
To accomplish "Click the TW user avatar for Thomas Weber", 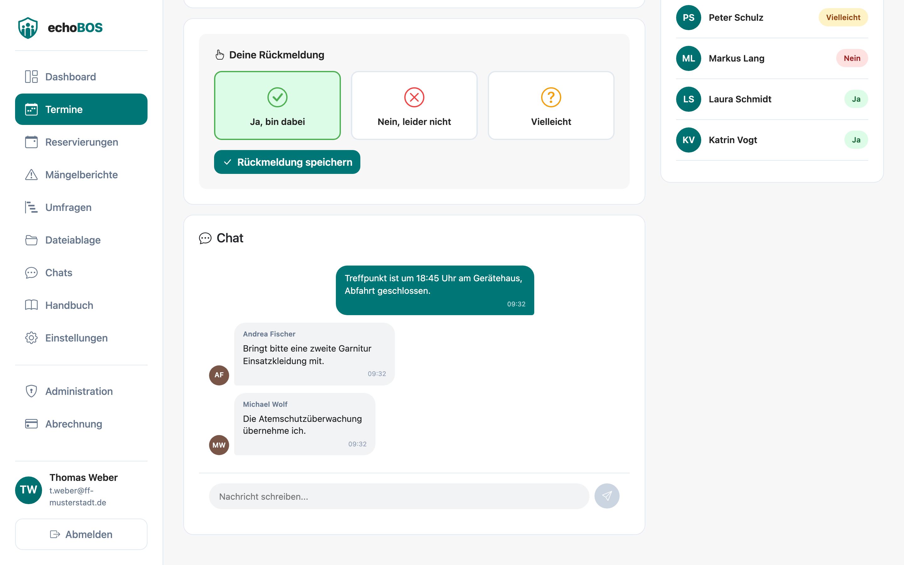I will 28,490.
